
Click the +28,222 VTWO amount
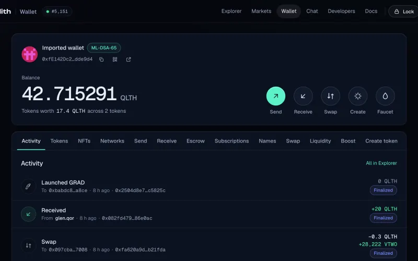point(378,244)
